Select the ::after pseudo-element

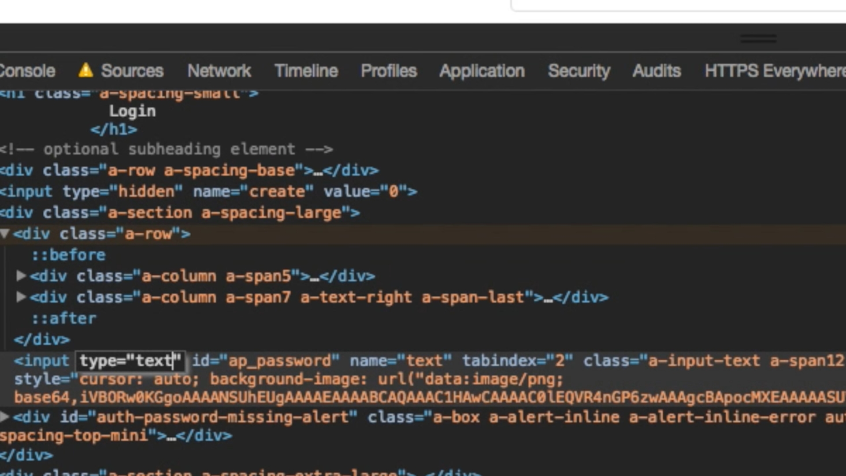(64, 319)
